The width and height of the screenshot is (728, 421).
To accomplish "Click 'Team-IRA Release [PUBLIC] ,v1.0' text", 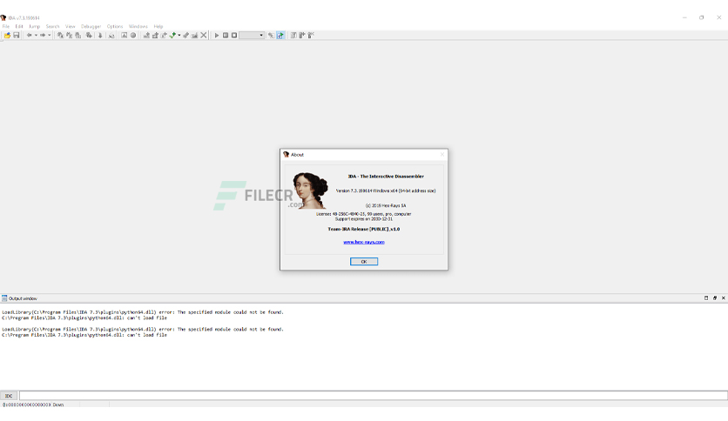I will pos(364,229).
